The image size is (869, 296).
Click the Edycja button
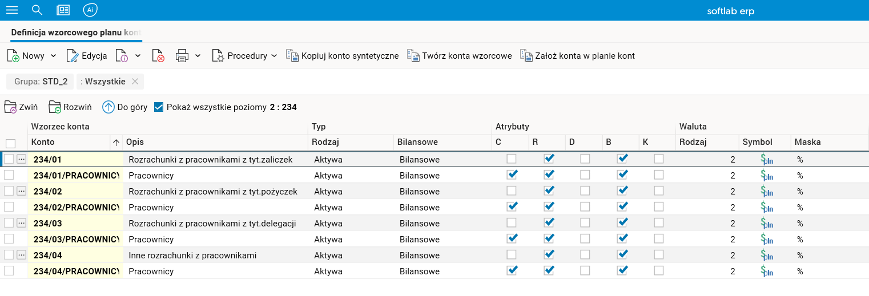coord(87,56)
